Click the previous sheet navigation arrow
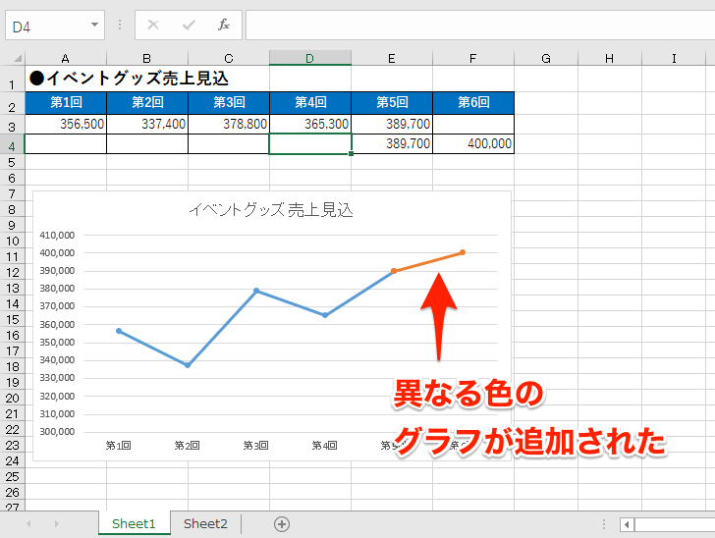Screen dimensions: 715x538 click(28, 524)
